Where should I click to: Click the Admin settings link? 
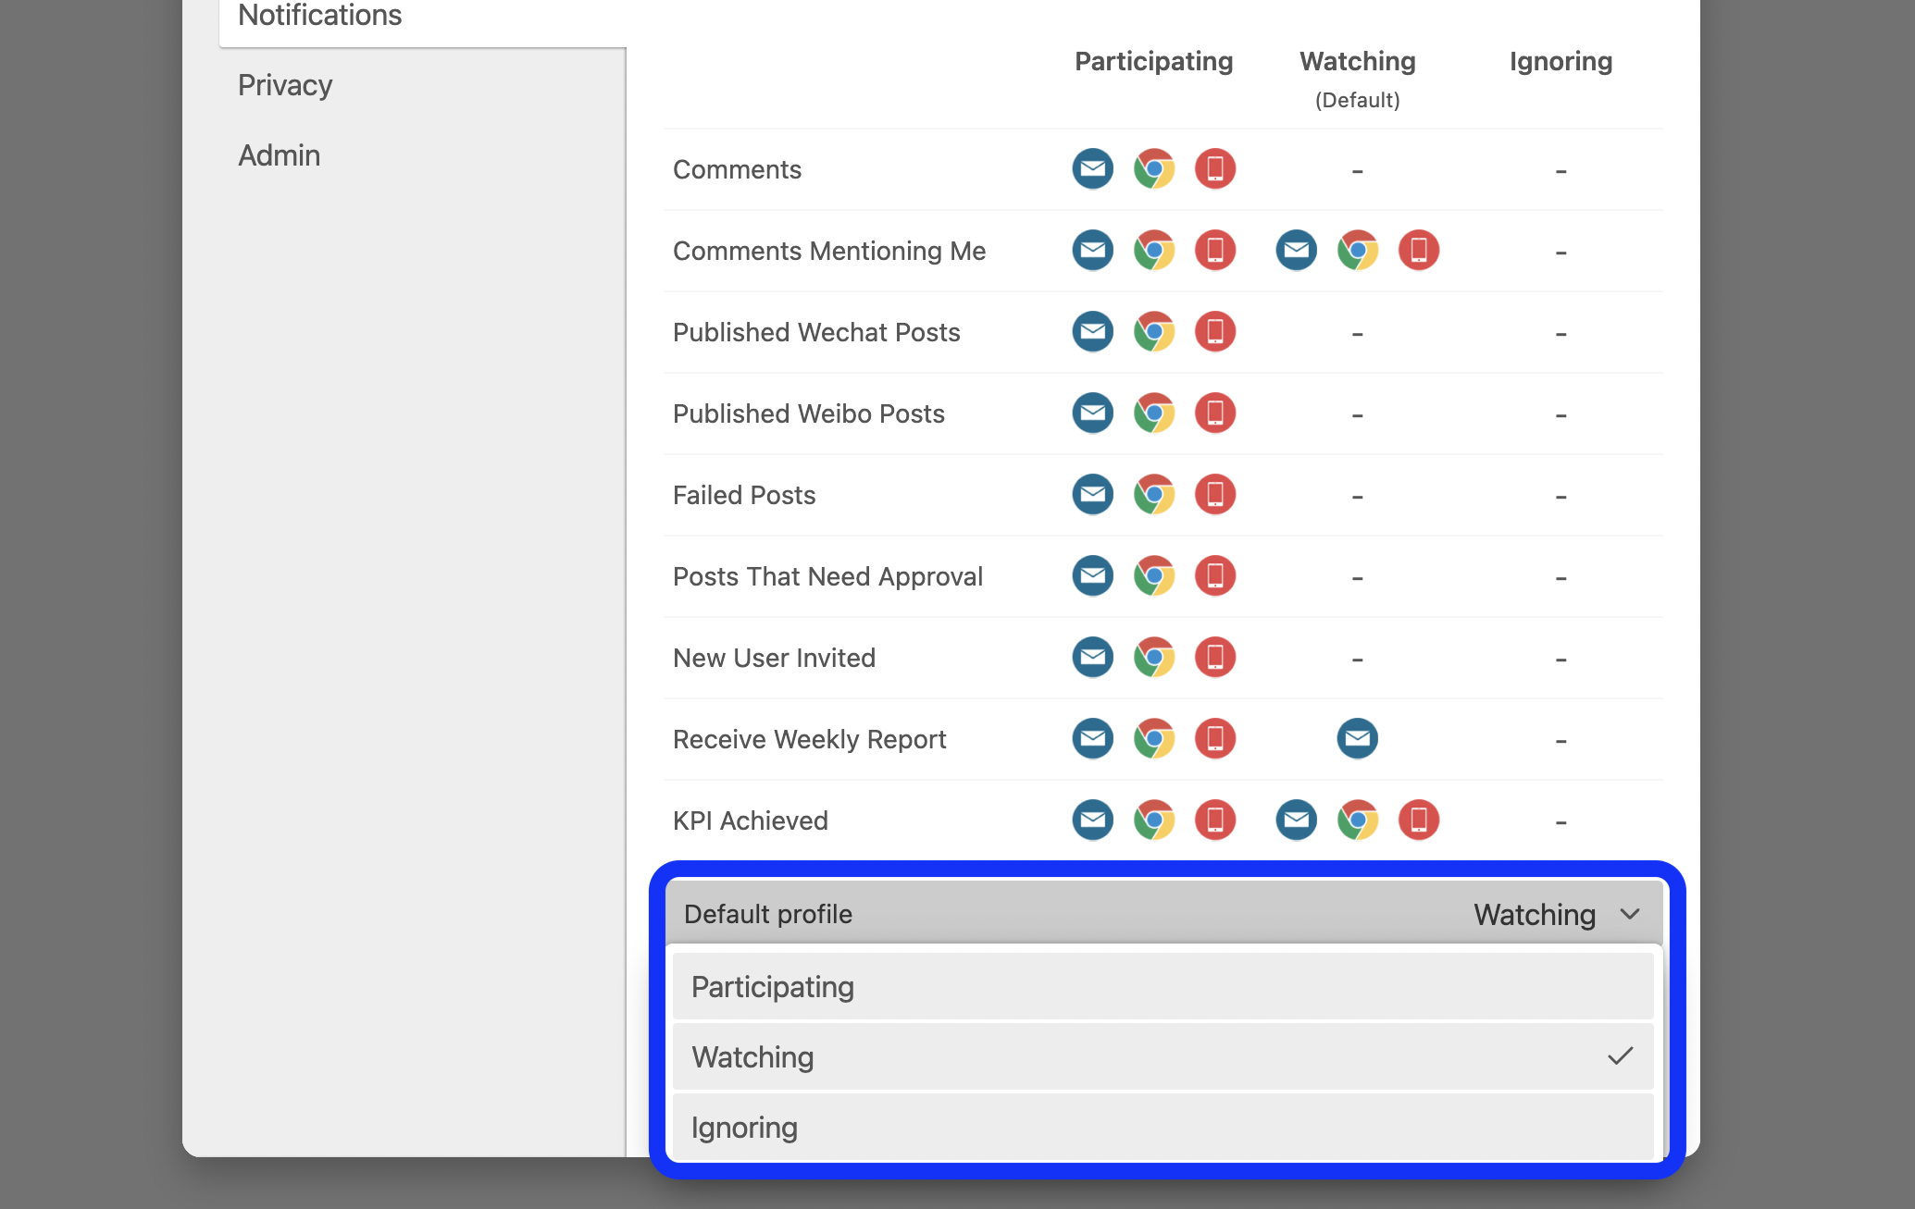point(279,154)
